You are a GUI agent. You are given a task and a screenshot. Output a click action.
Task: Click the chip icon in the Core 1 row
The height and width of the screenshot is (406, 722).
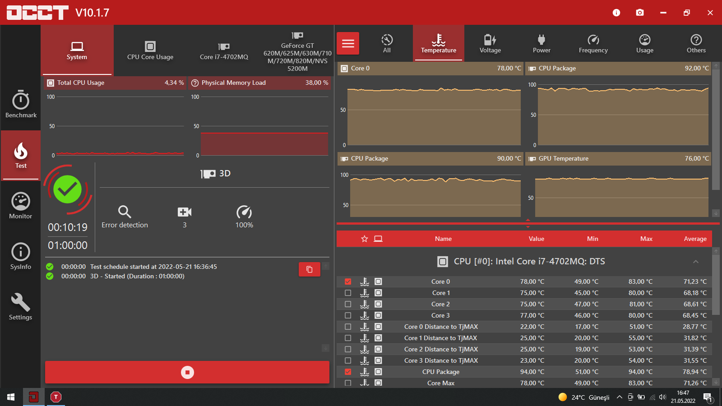[x=378, y=293]
